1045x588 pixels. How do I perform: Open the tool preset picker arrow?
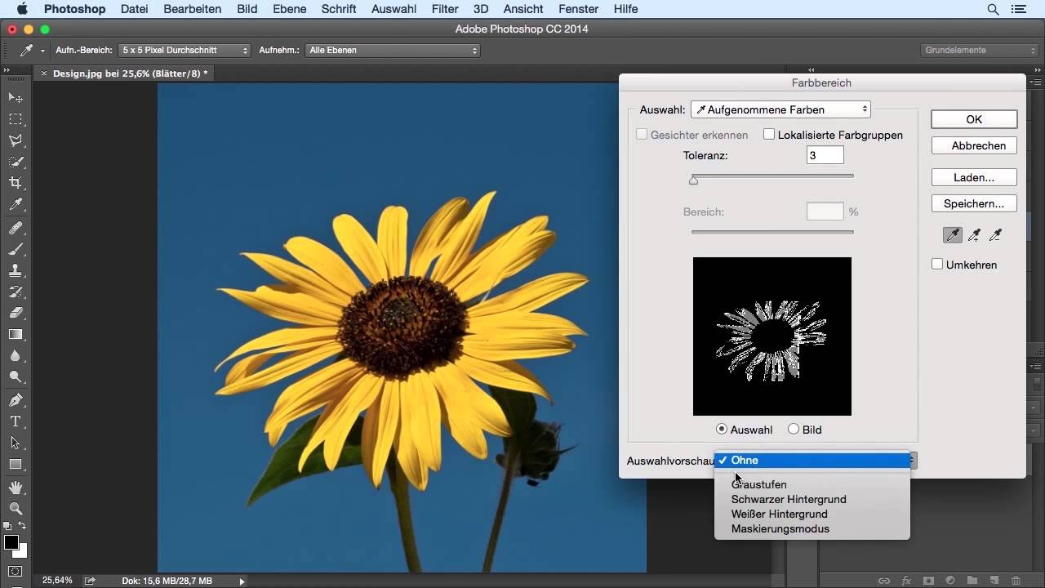[x=42, y=51]
